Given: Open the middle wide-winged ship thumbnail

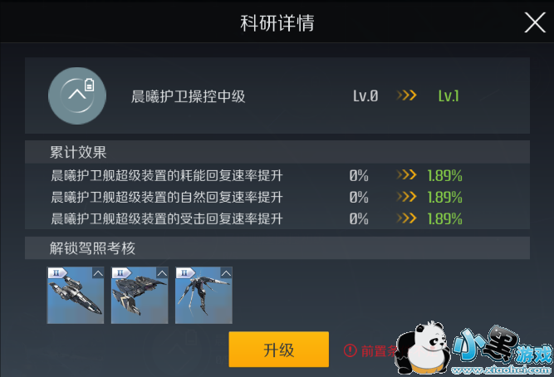Looking at the screenshot, I should [x=140, y=296].
